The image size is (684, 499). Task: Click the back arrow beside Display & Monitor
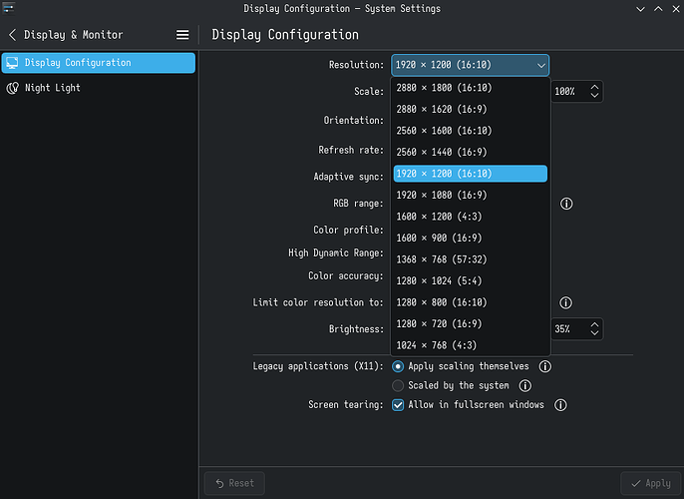(x=12, y=34)
